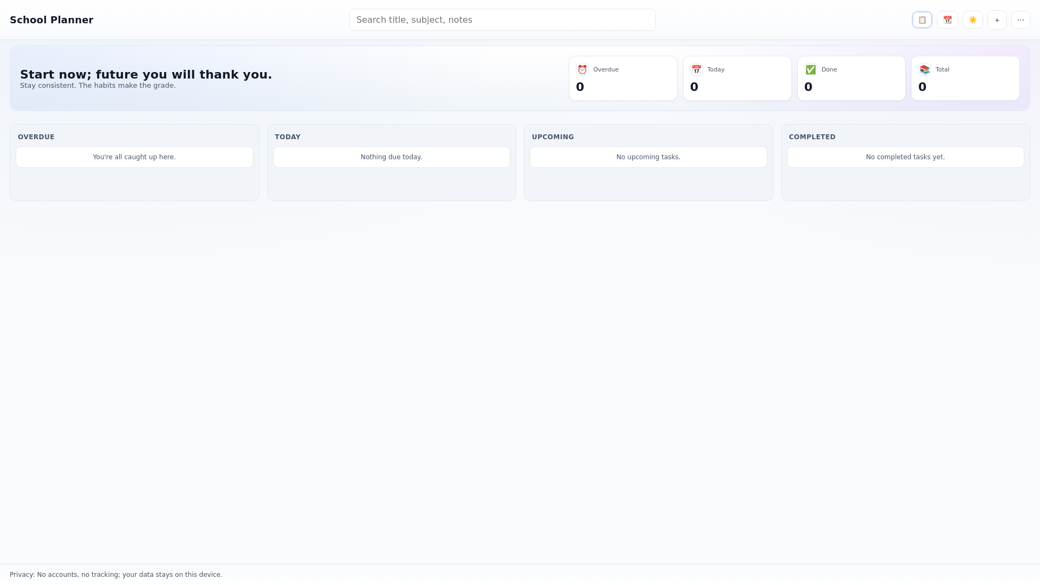The image size is (1040, 585).
Task: Open the calendar view icon
Action: click(x=947, y=20)
